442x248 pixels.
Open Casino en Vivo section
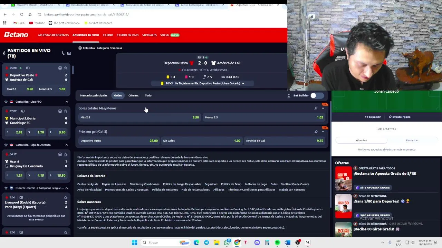[x=127, y=35]
